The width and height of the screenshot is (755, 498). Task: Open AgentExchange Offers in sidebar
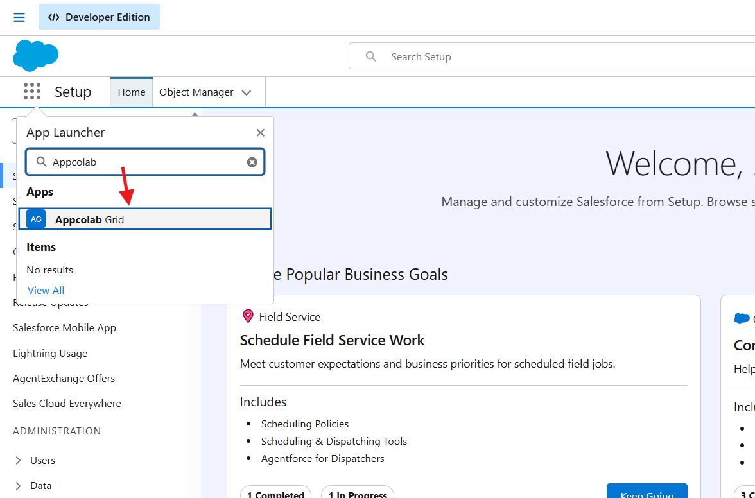[64, 378]
